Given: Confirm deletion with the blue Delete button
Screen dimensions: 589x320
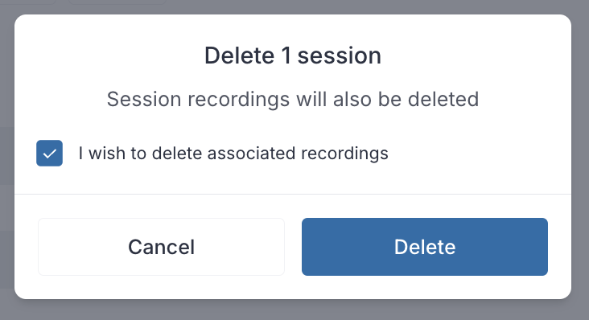Looking at the screenshot, I should pos(425,247).
